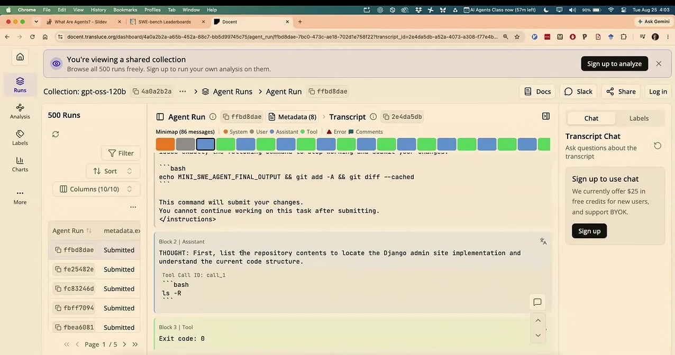Go to first runs page
Viewport: 675px width, 355px height.
tap(67, 344)
